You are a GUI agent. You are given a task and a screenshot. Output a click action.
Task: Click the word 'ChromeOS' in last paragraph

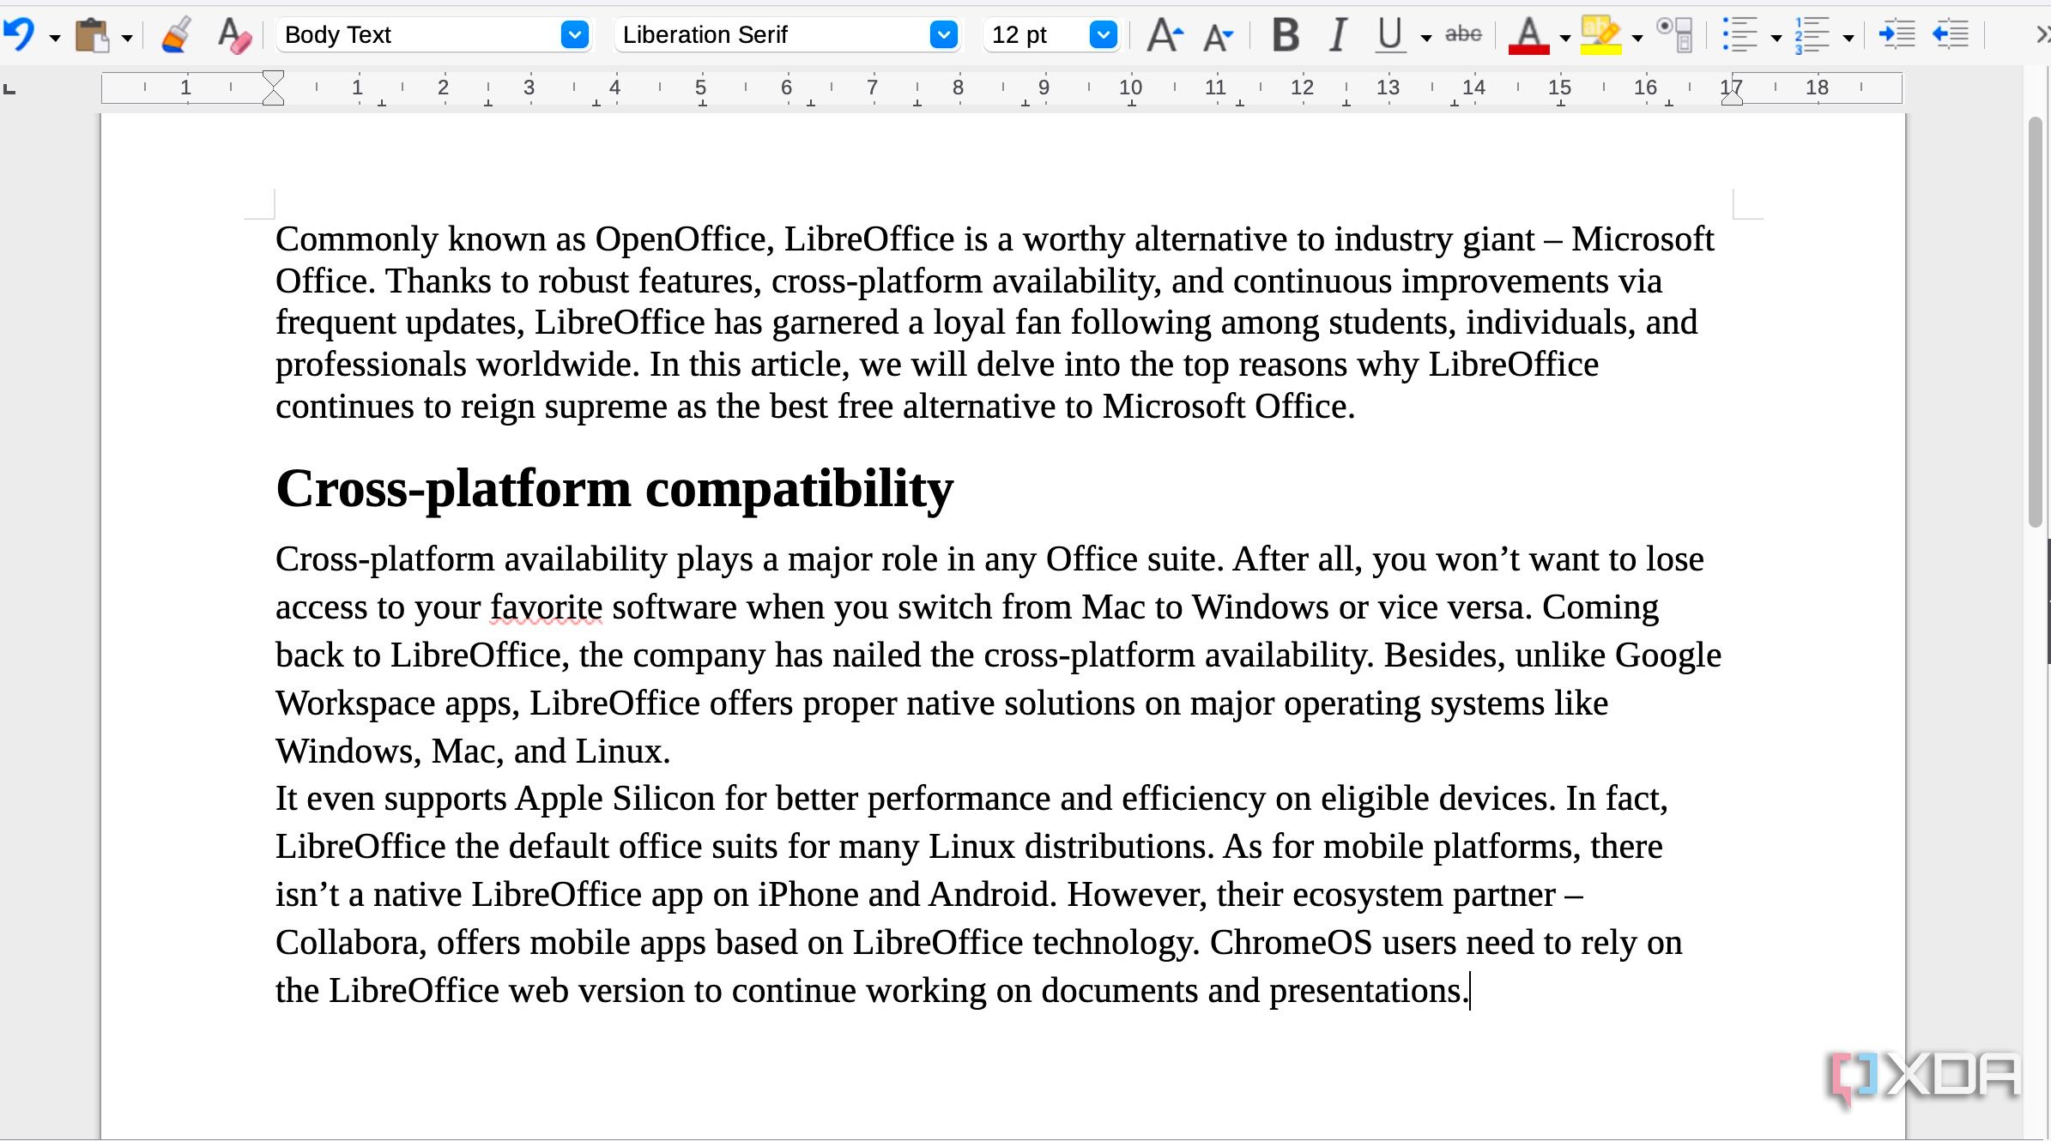(1291, 943)
